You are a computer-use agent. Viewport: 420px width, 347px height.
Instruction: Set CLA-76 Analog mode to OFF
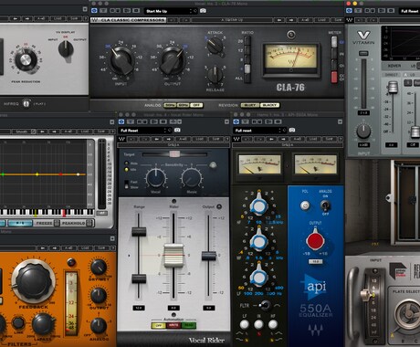[196, 105]
